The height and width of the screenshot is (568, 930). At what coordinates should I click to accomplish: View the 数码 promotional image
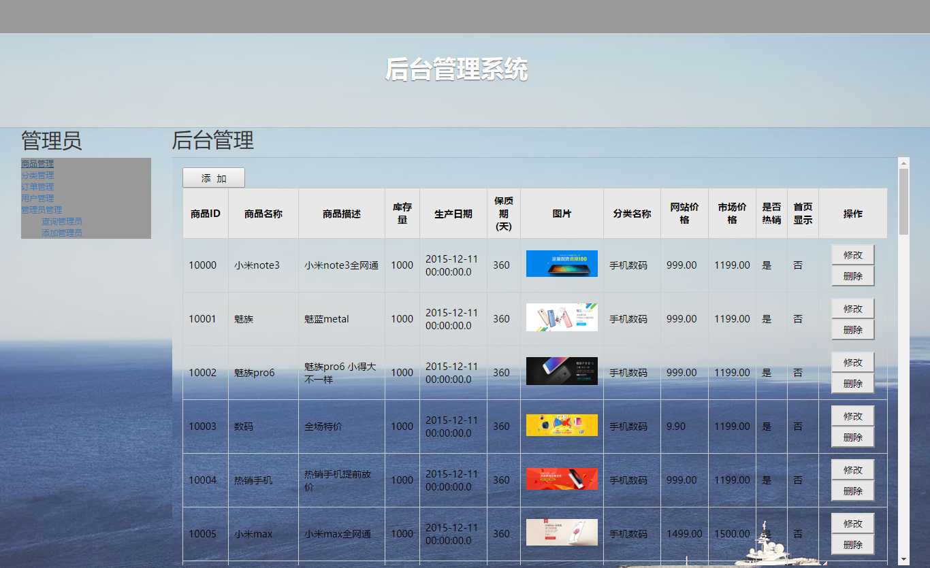[561, 424]
